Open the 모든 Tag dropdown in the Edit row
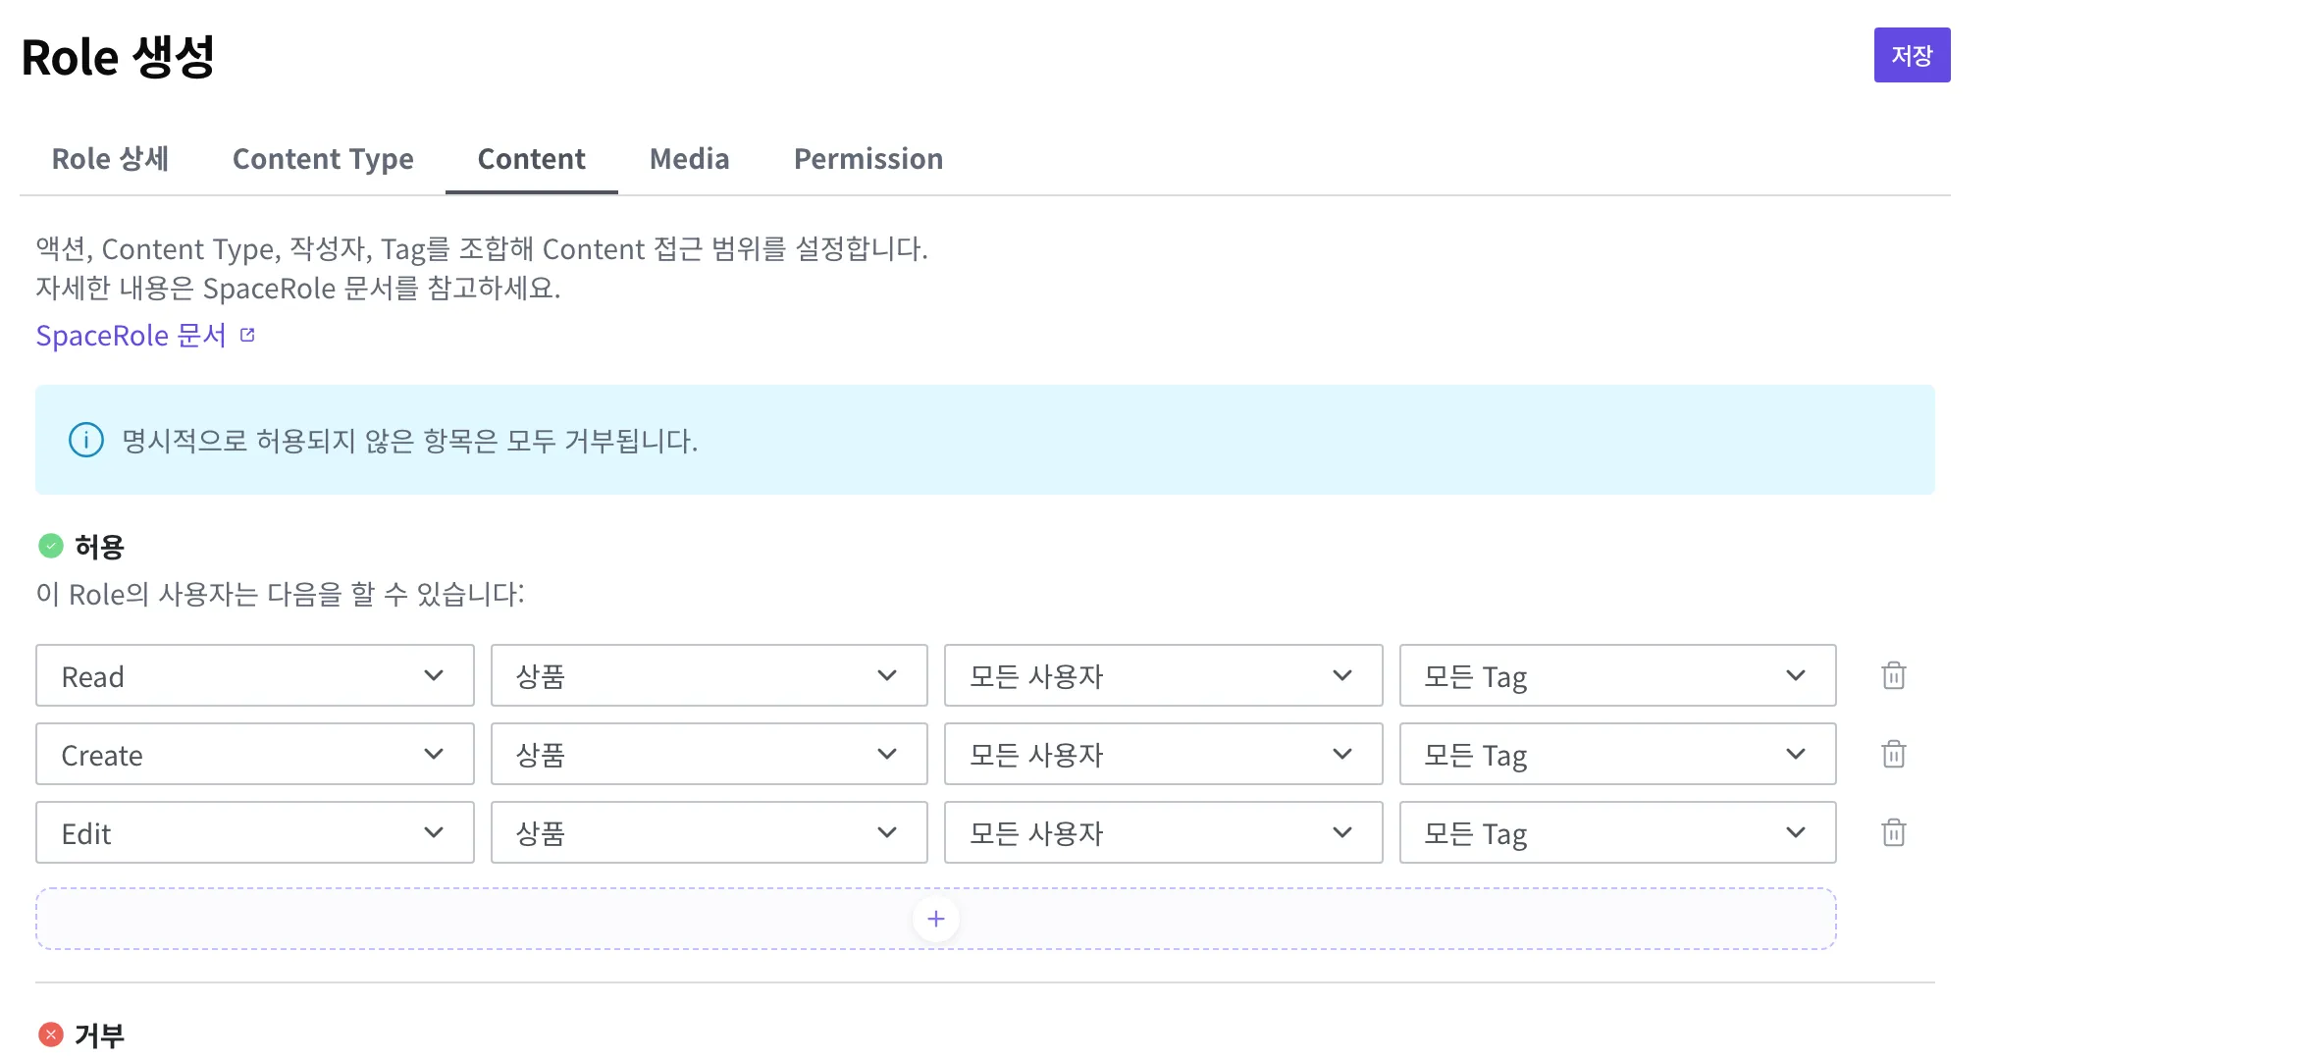 pos(1618,832)
